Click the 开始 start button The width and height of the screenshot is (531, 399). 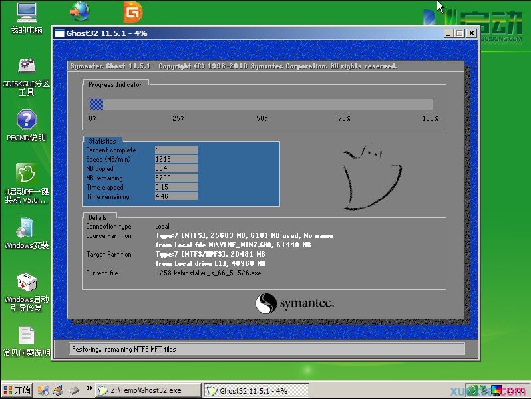[x=17, y=390]
